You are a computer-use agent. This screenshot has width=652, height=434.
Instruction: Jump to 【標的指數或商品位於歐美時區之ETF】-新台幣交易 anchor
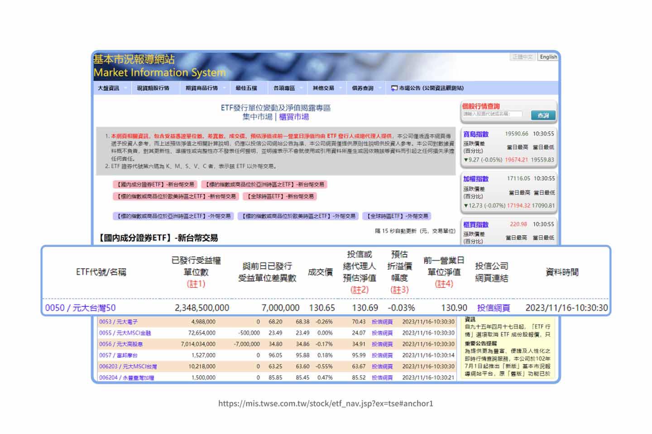pyautogui.click(x=176, y=196)
